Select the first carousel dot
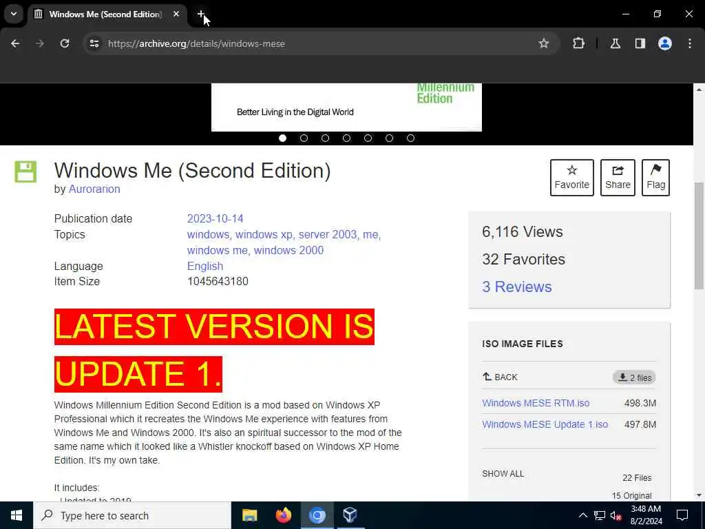Viewport: 705px width, 529px height. pyautogui.click(x=282, y=138)
